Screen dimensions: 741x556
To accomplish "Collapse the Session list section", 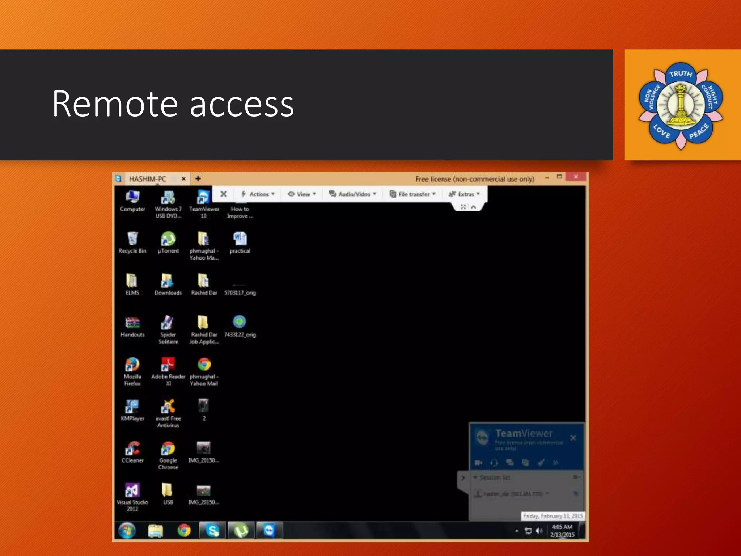I will point(475,477).
